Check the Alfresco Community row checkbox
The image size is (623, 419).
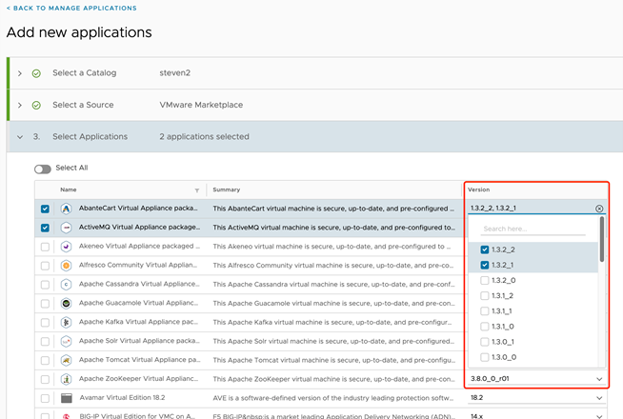tap(45, 265)
